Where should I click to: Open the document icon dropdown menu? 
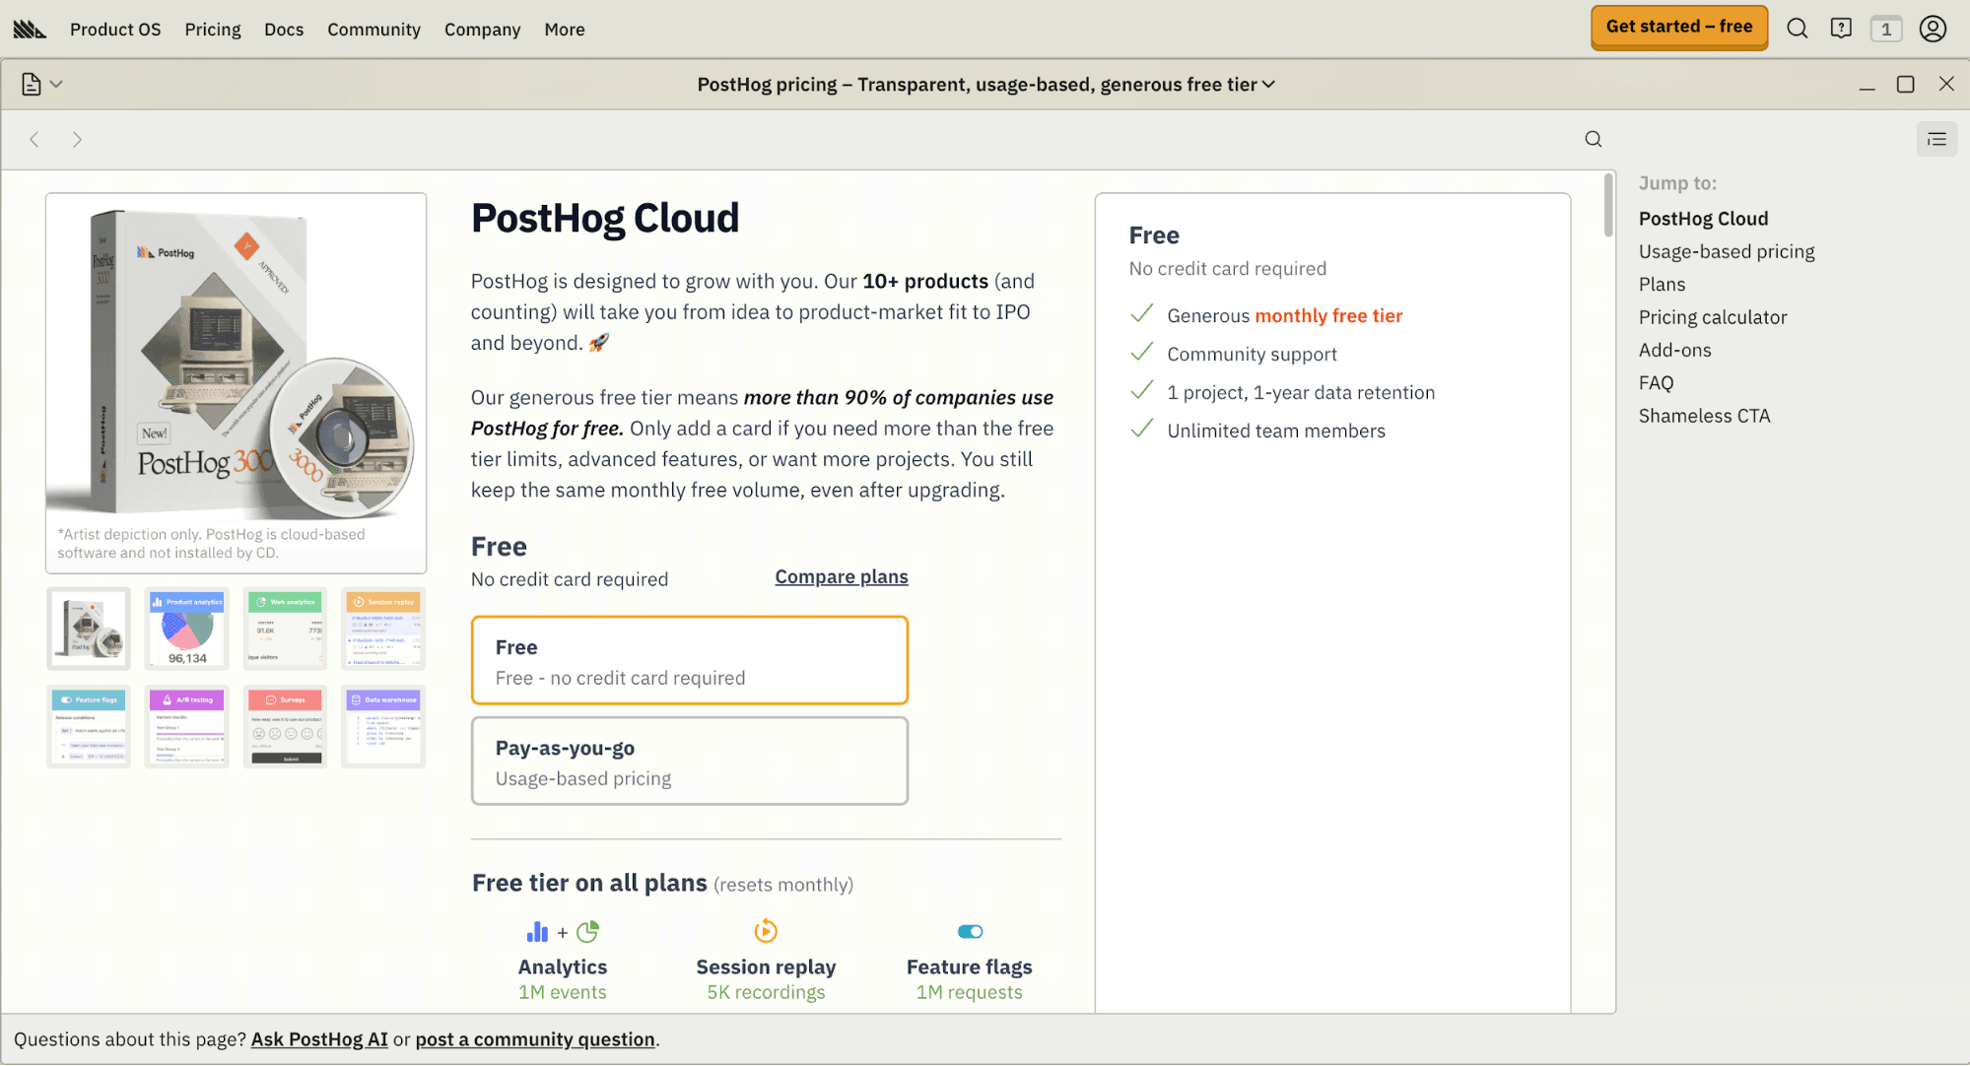41,85
